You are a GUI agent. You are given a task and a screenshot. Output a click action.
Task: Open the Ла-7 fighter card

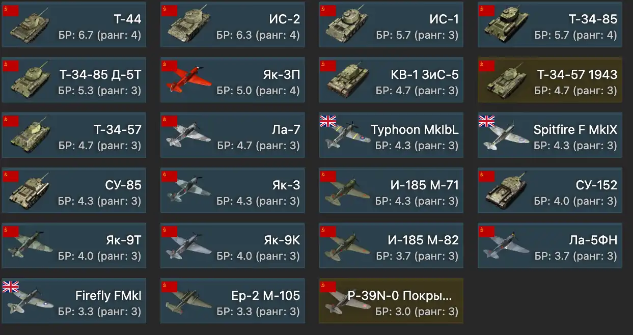pos(233,135)
